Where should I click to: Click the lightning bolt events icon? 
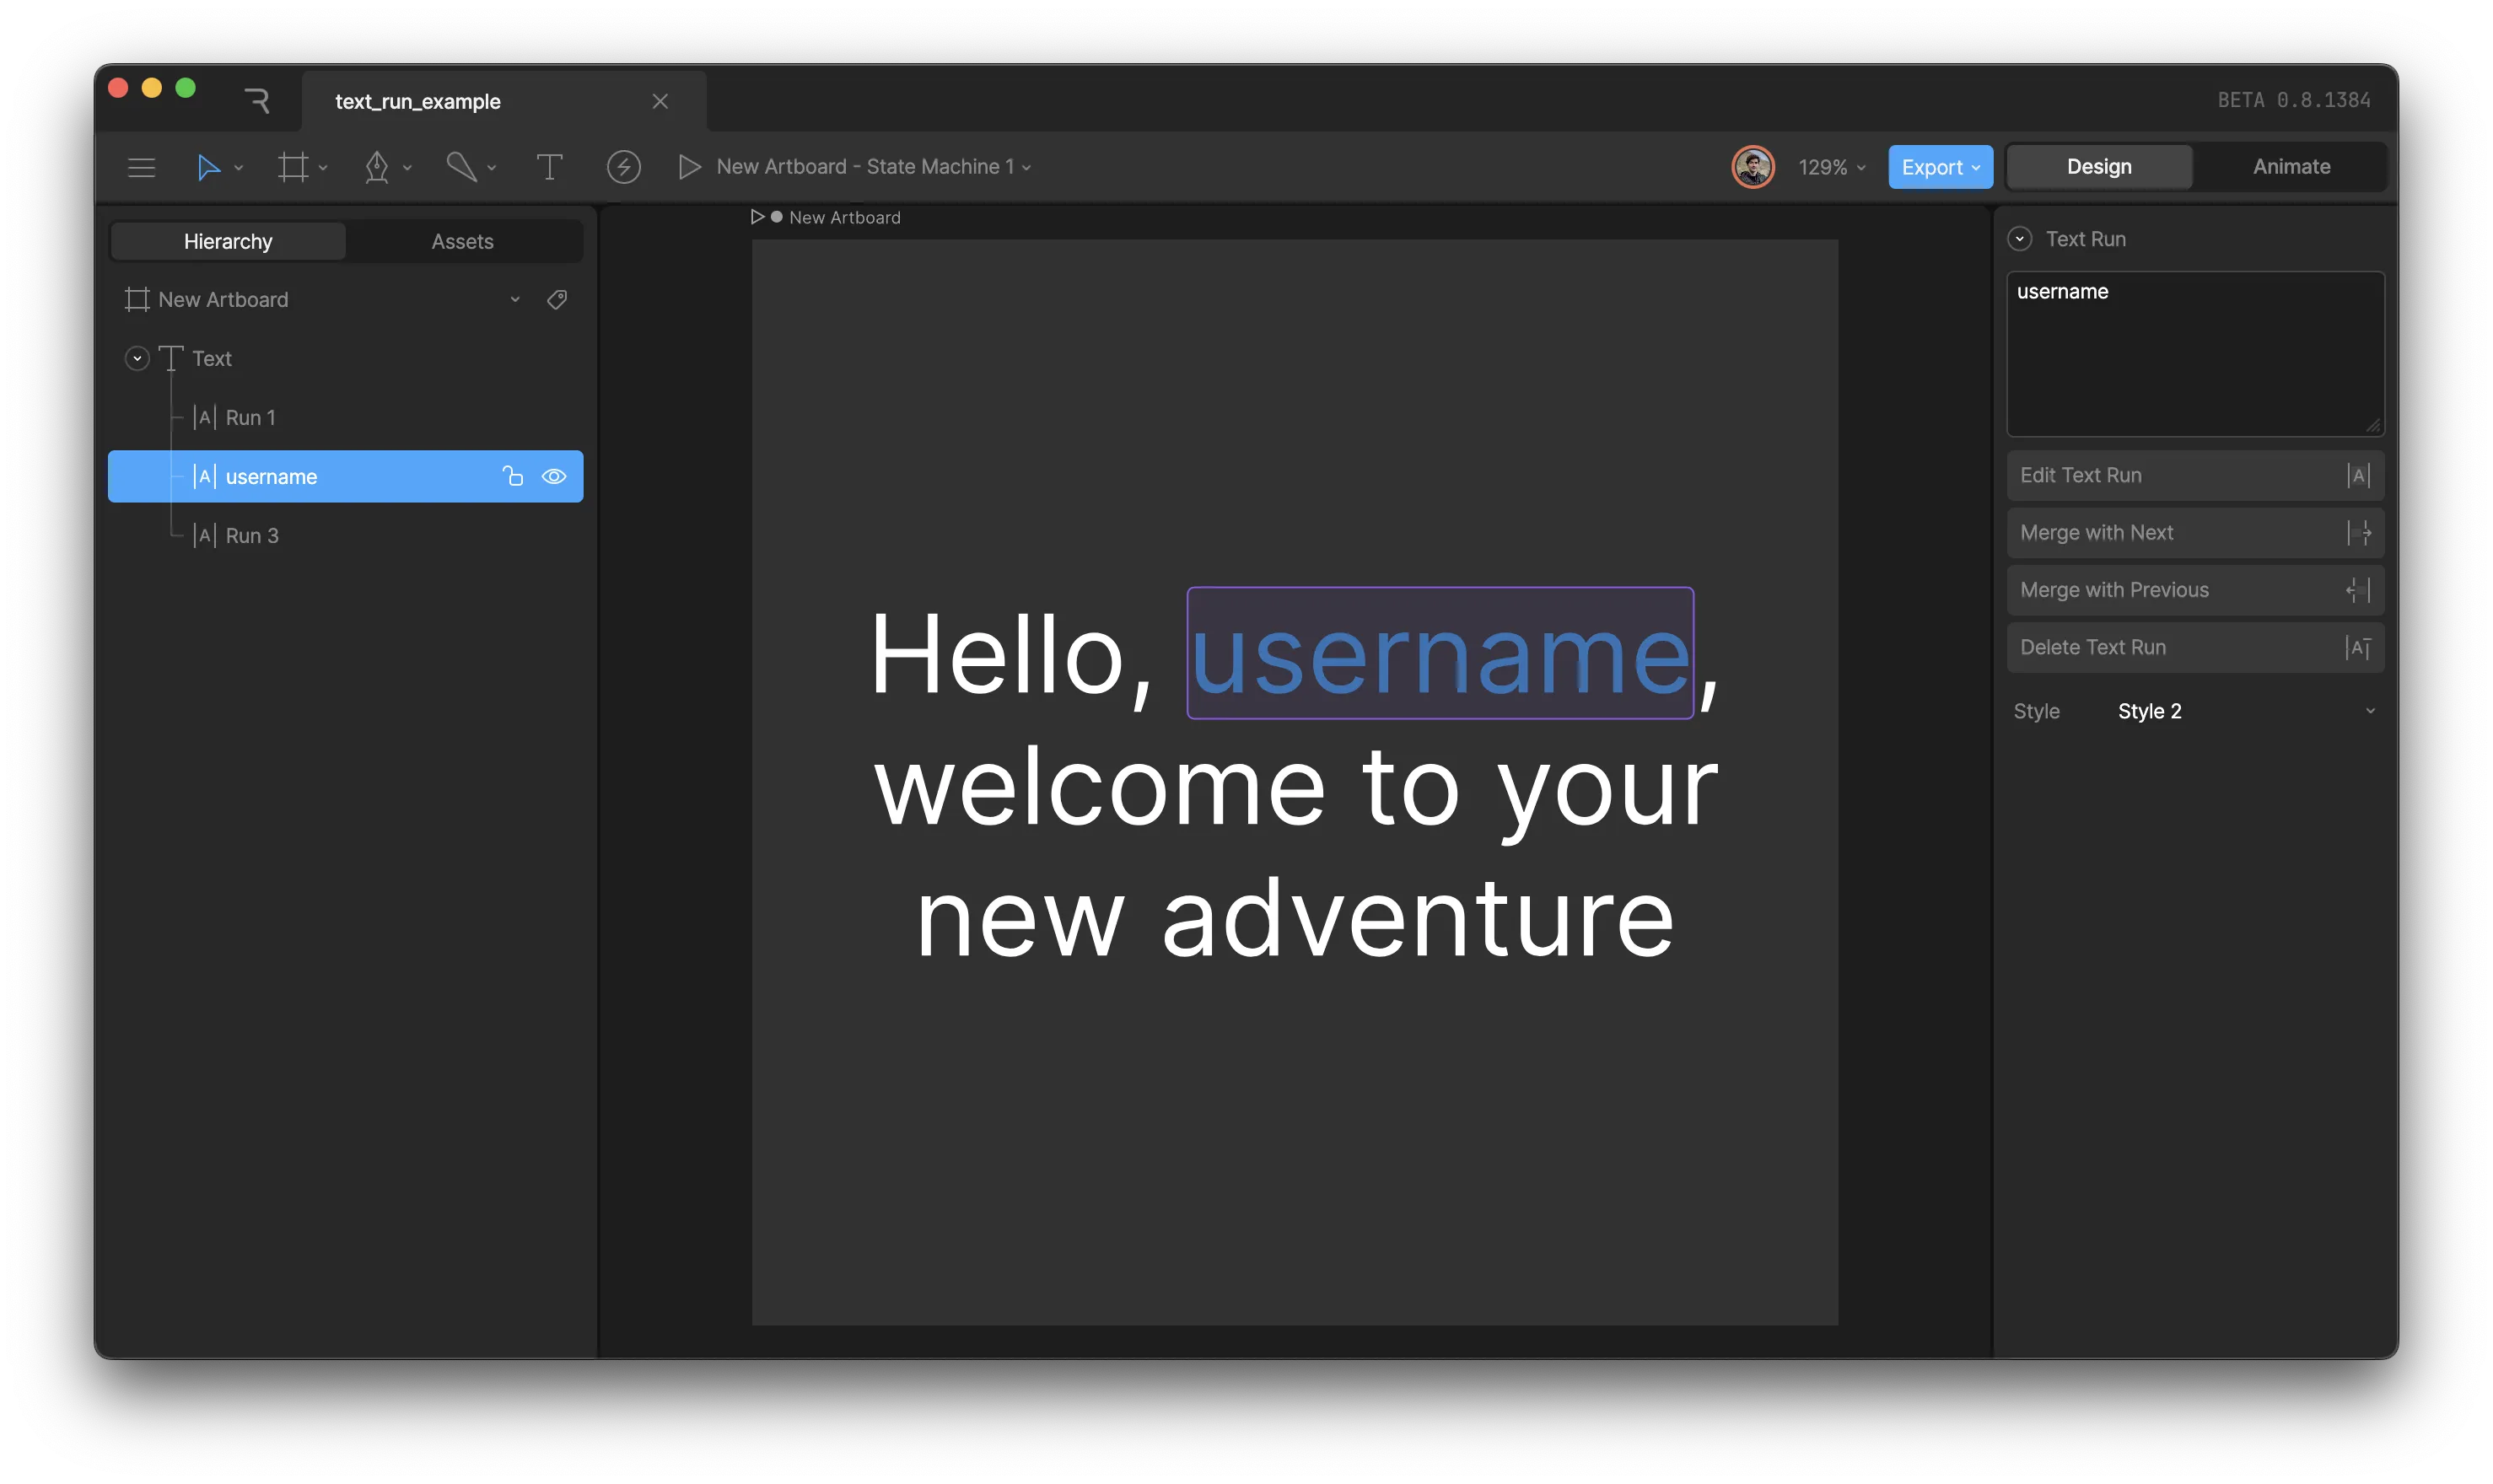click(623, 167)
